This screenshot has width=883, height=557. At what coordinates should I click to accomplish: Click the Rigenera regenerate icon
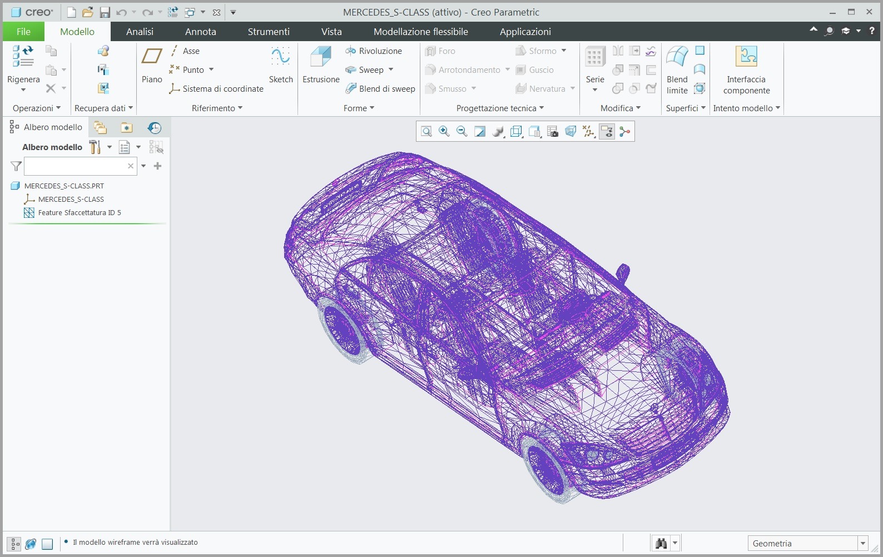tap(23, 57)
